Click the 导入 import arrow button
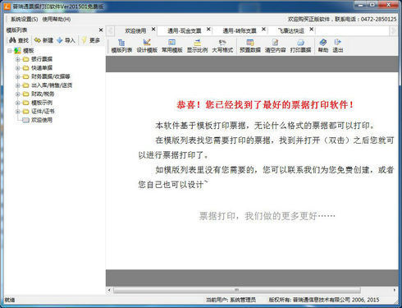The width and height of the screenshot is (402, 308). pyautogui.click(x=66, y=40)
